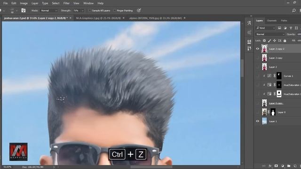Select the Hue/Saturation 1 mask thumbnail
301x169 pixels.
pyautogui.click(x=279, y=94)
